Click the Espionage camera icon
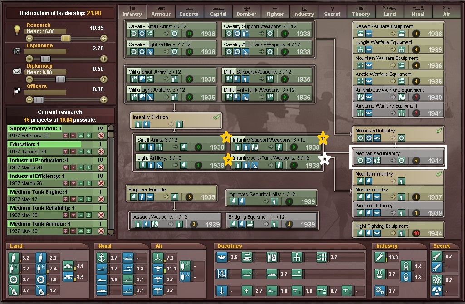The image size is (465, 304). point(17,51)
